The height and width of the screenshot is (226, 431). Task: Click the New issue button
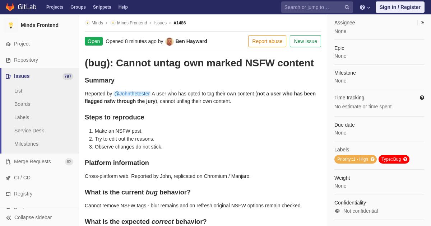click(305, 41)
